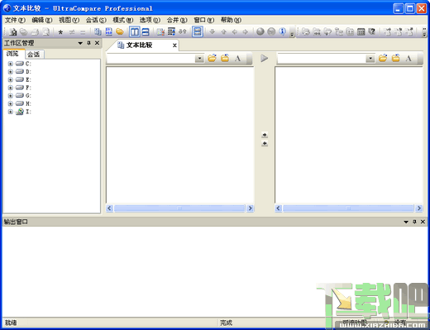The height and width of the screenshot is (330, 430).
Task: Click inside the right file path field
Action: coord(322,59)
